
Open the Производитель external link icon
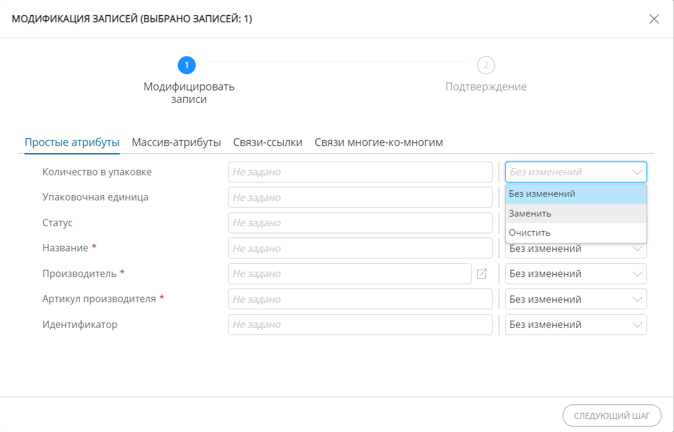tap(482, 274)
